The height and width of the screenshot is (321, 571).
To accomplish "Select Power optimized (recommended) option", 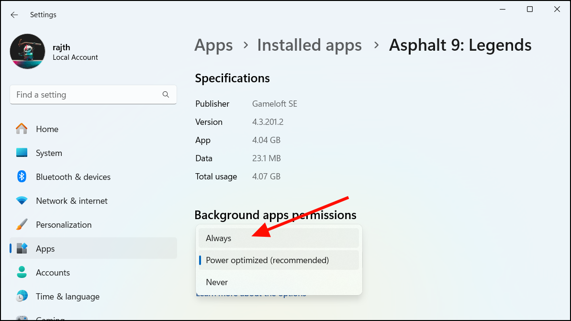I will (x=279, y=260).
